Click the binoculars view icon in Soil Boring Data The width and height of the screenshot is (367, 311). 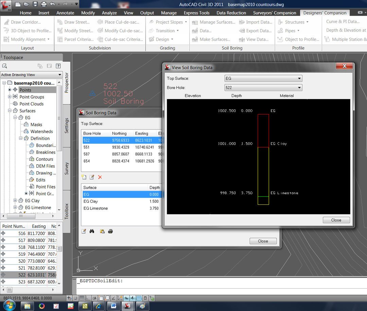coord(92,232)
